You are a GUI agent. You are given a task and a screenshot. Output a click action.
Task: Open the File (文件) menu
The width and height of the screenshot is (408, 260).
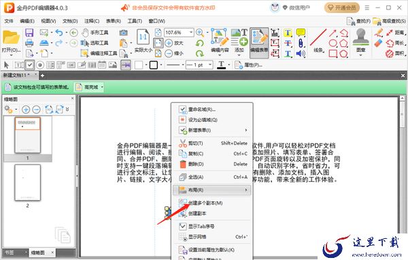coord(9,21)
